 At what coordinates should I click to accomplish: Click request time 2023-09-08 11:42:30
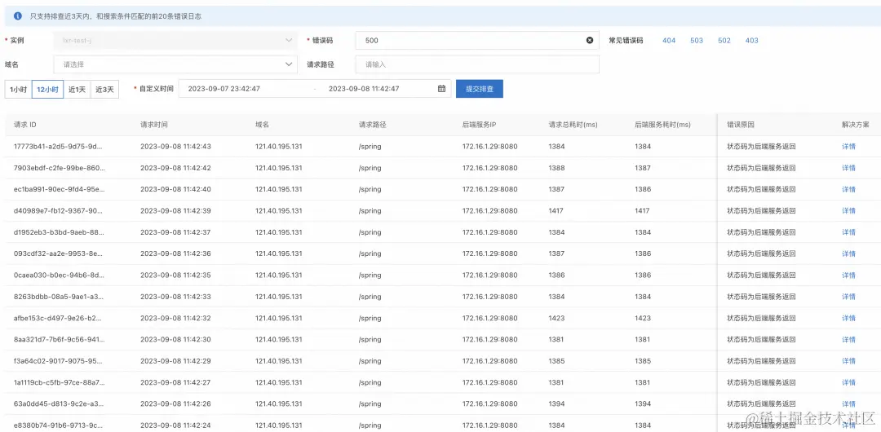coord(176,339)
